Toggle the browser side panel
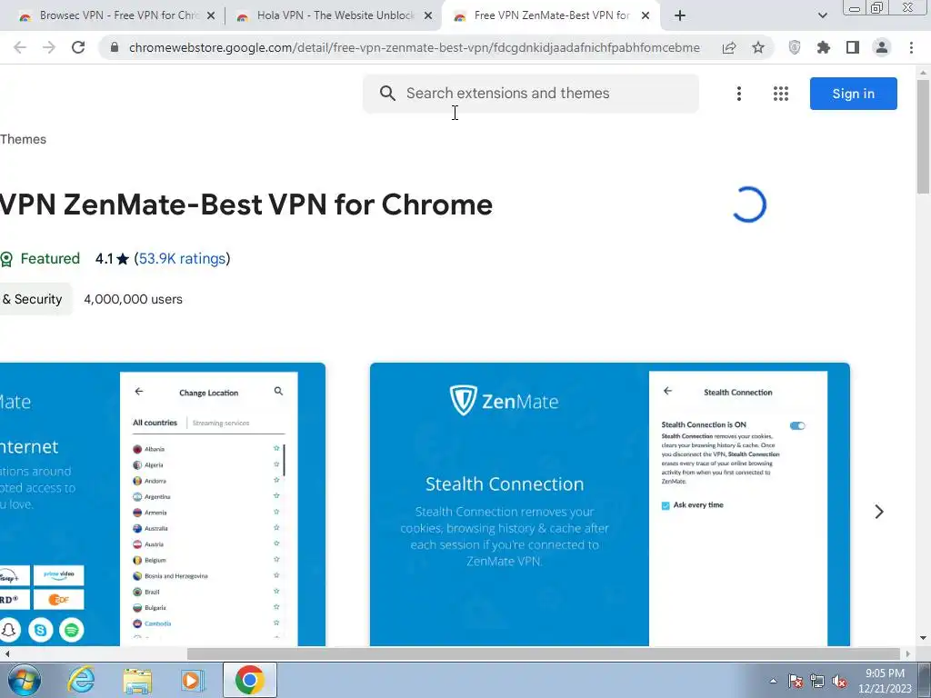 pos(853,47)
